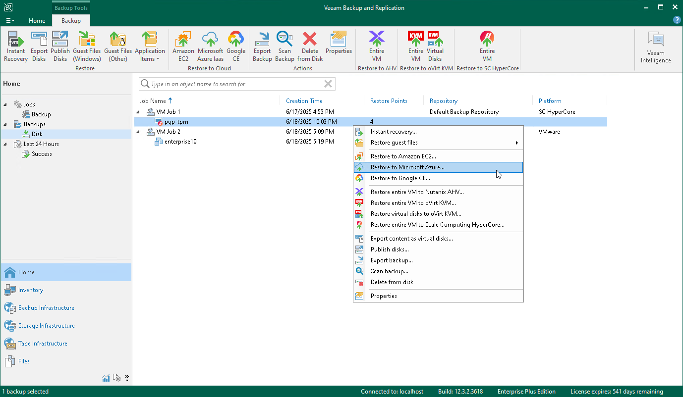
Task: Expand navigation pane overflow options chevron
Action: click(x=127, y=378)
